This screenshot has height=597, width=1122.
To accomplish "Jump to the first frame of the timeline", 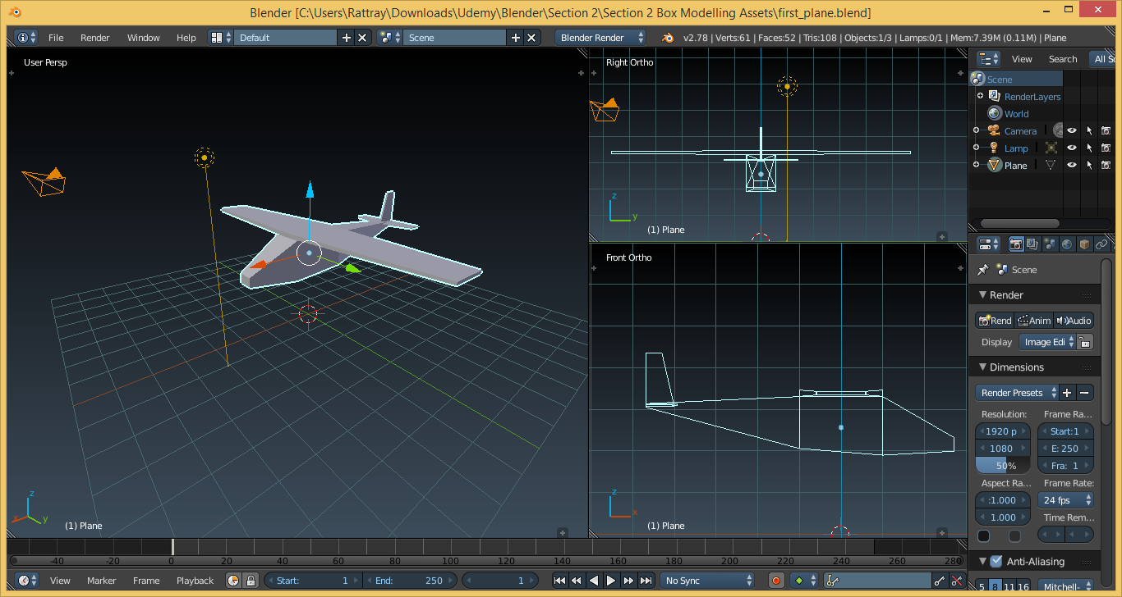I will tap(560, 581).
